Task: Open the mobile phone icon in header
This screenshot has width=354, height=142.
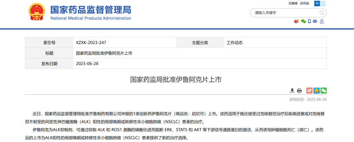Action: [309, 21]
